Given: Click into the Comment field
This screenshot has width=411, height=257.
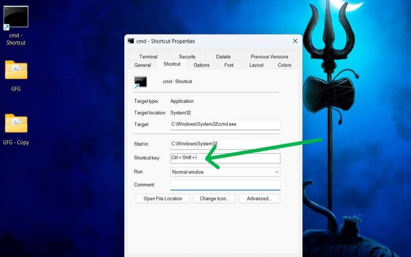Looking at the screenshot, I should 225,185.
